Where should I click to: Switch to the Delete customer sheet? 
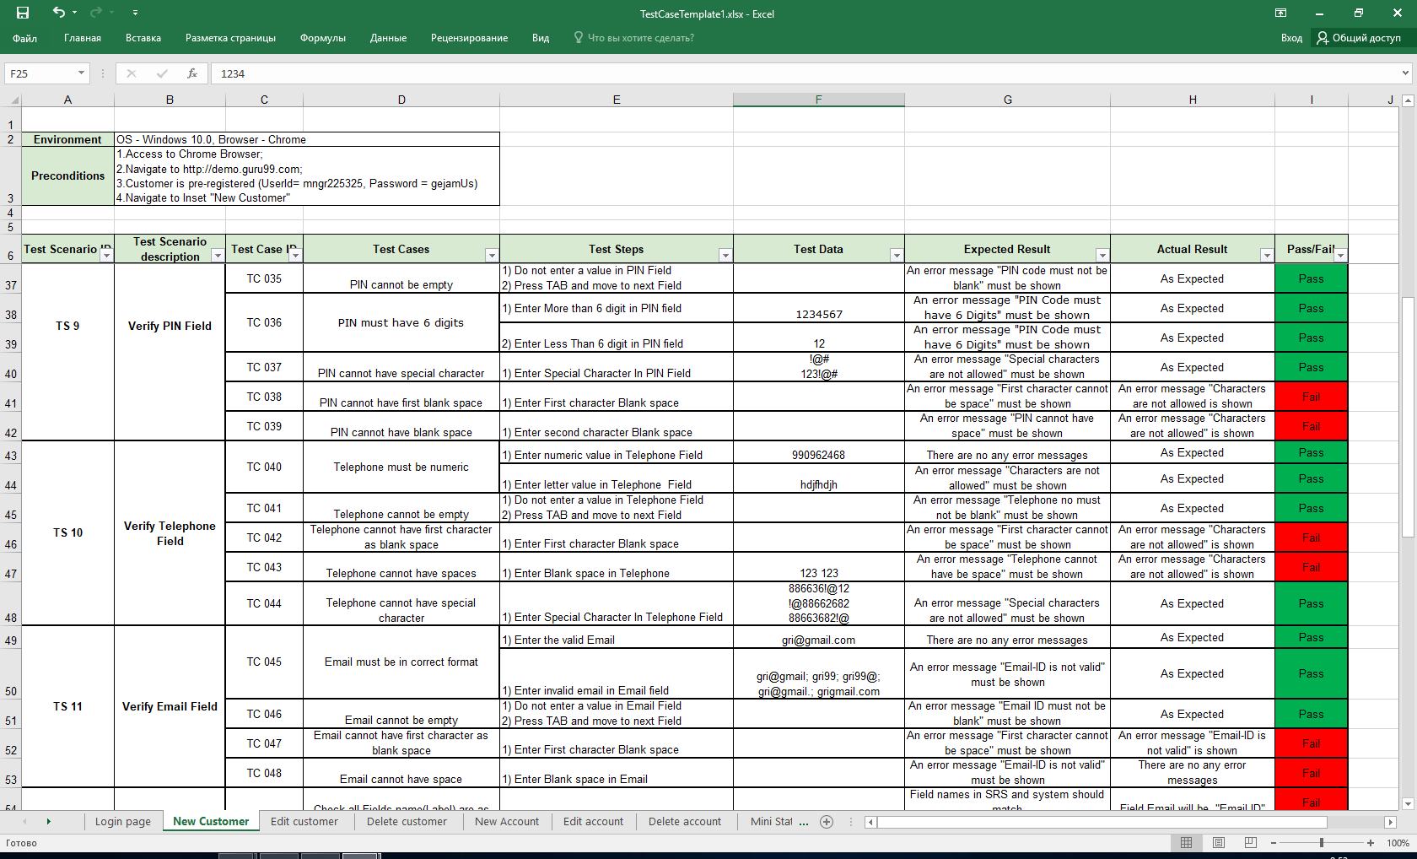click(x=407, y=821)
